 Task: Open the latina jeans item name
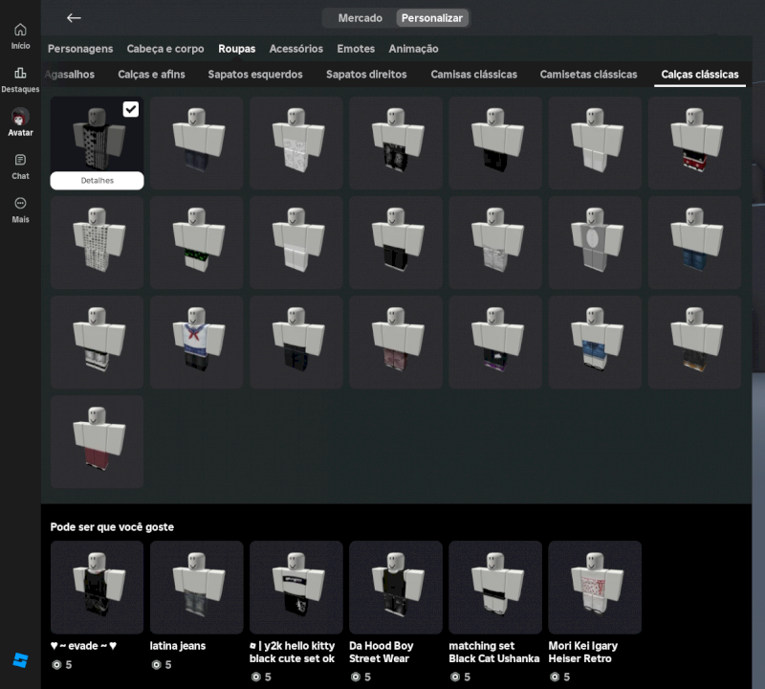[178, 646]
